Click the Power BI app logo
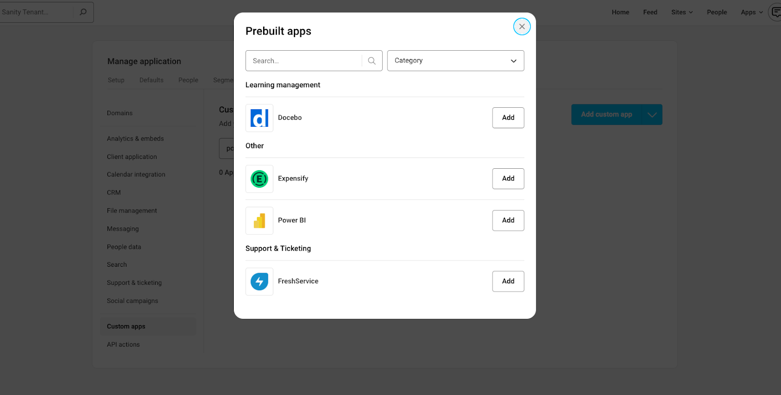The height and width of the screenshot is (395, 781). 259,221
